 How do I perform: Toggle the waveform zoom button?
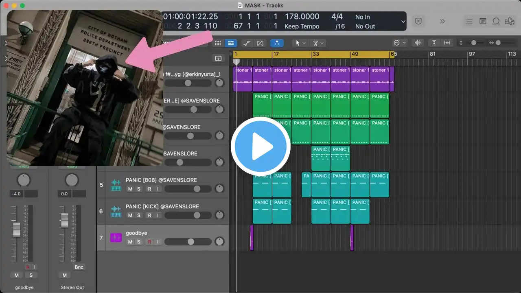pos(418,43)
